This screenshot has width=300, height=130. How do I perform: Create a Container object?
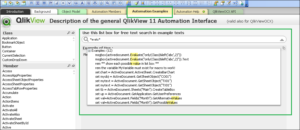tap(114, 3)
